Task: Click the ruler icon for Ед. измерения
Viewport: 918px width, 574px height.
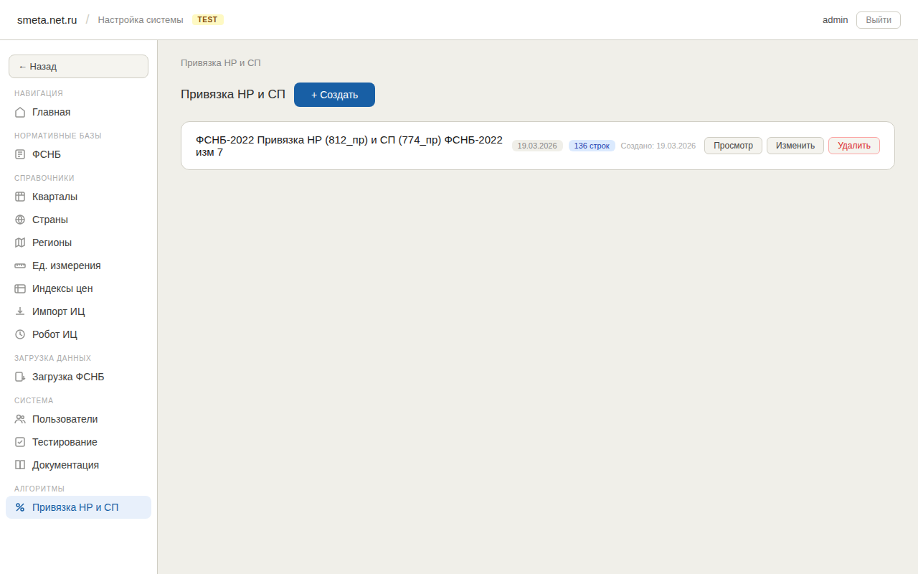Action: 20,265
